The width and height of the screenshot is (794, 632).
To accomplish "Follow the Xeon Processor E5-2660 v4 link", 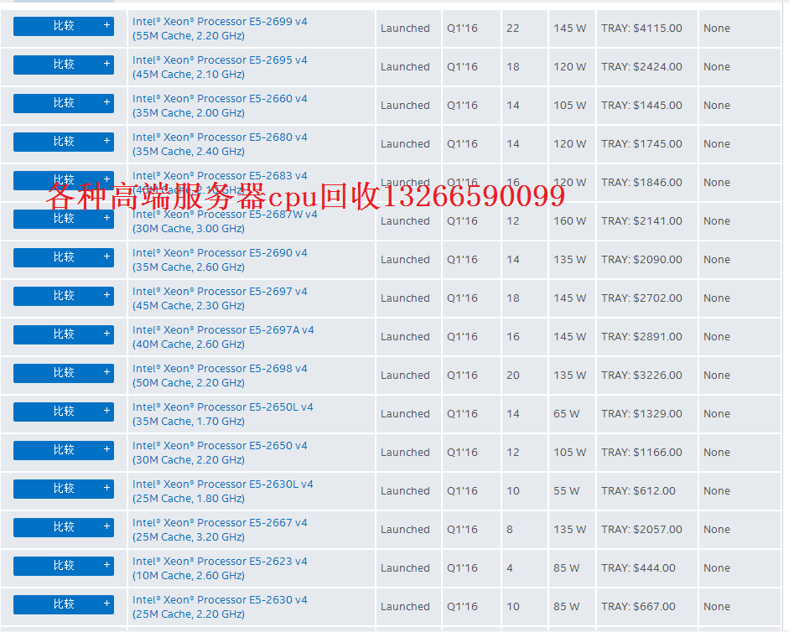I will point(220,106).
